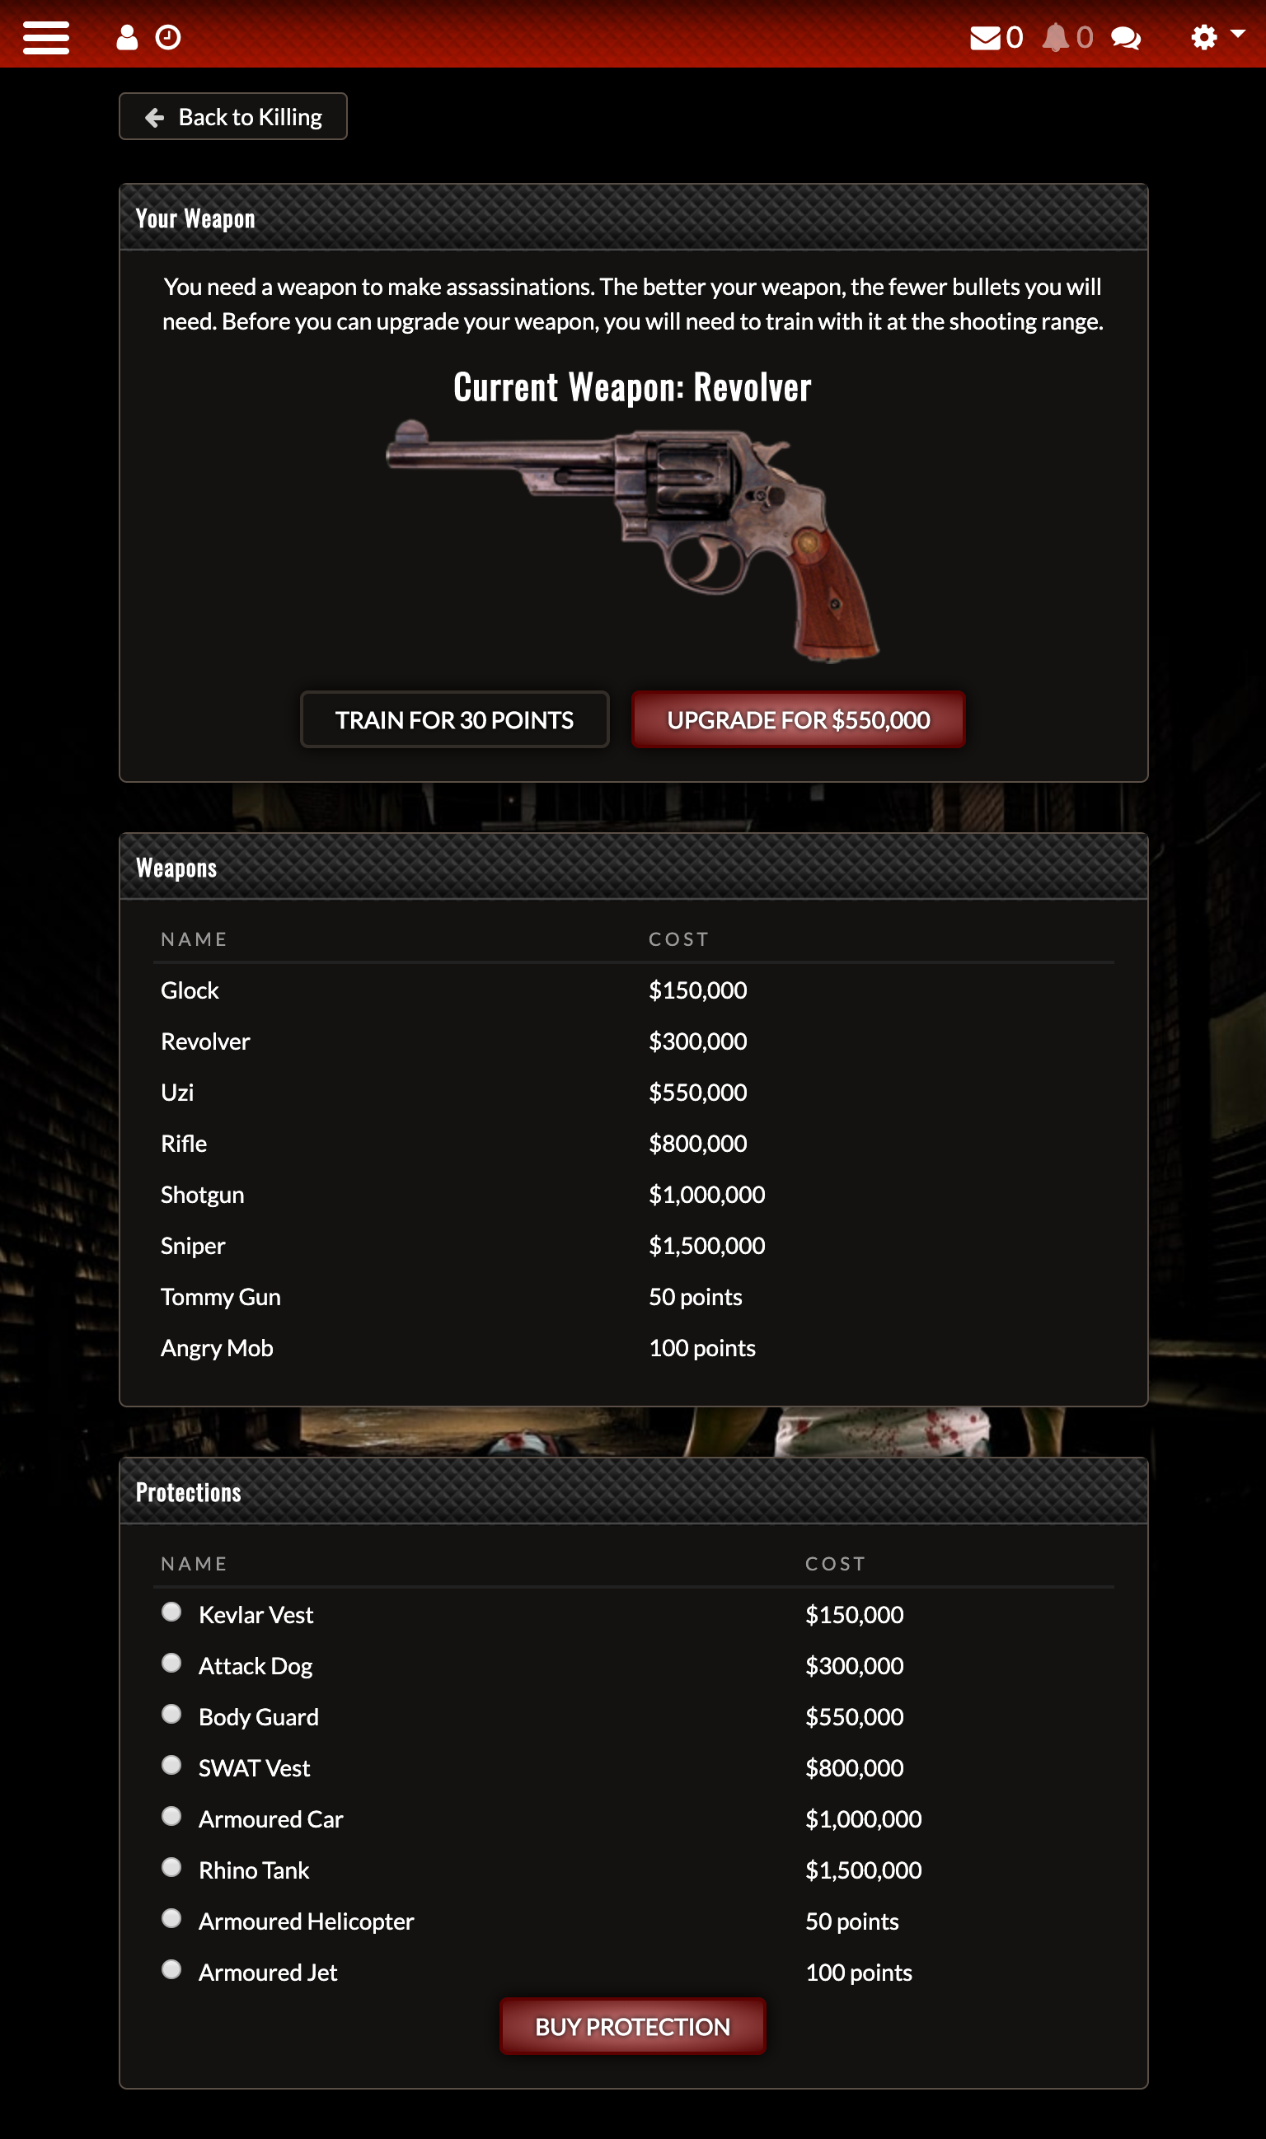Open the chat bubbles icon
The width and height of the screenshot is (1266, 2139).
(x=1126, y=39)
